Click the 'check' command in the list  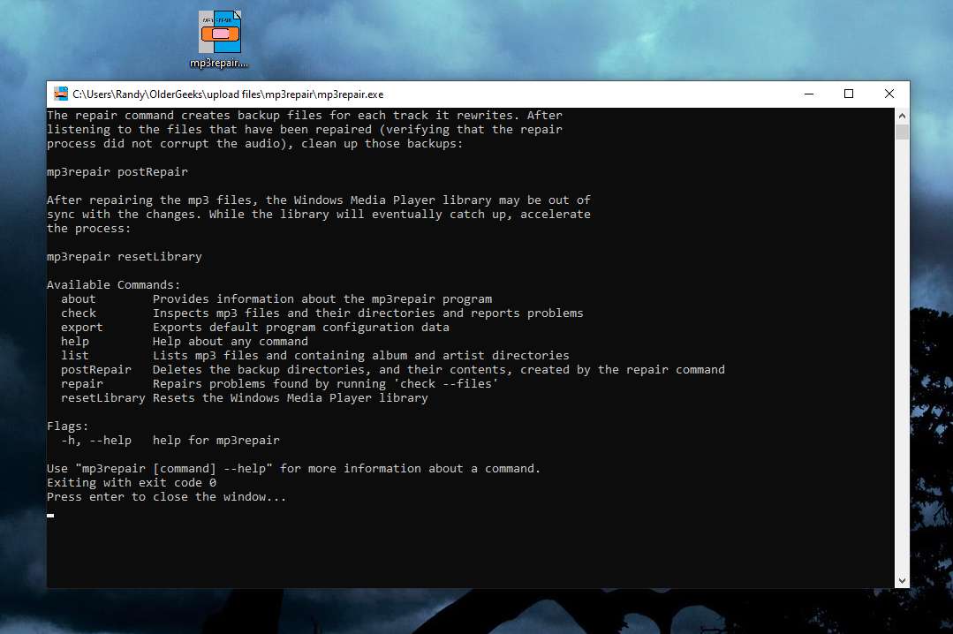click(x=79, y=313)
